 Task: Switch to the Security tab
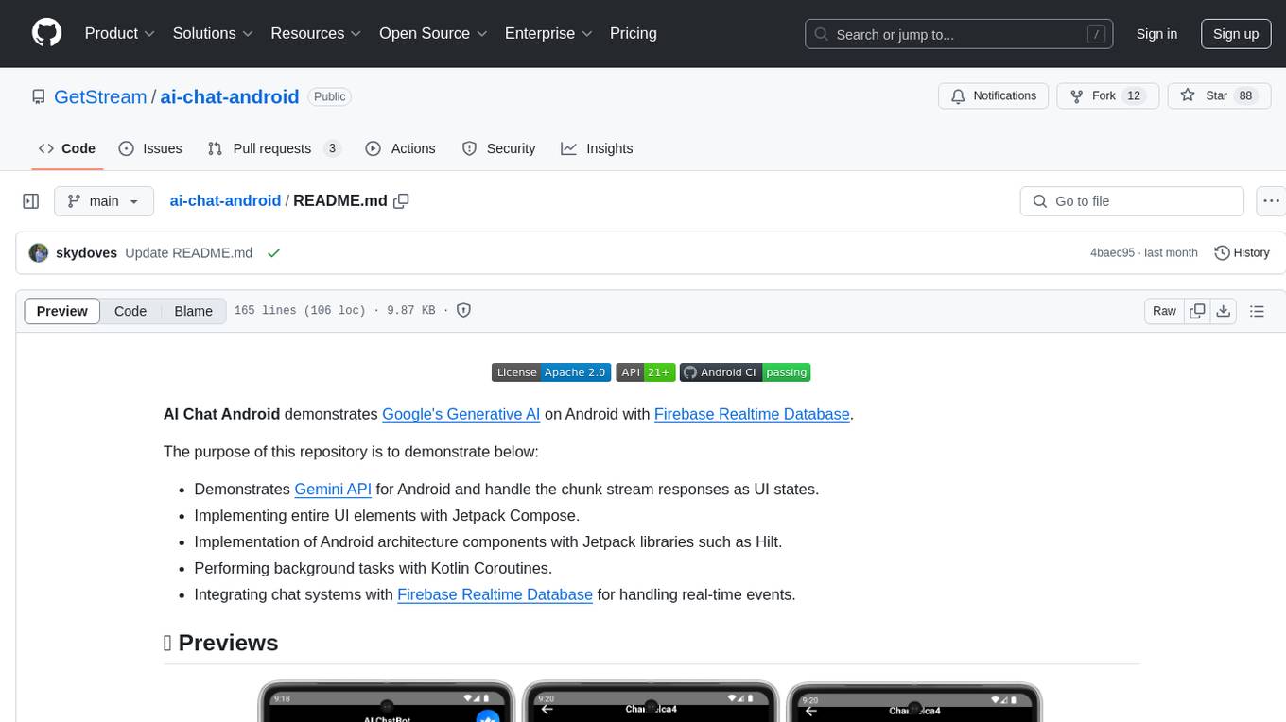point(498,148)
